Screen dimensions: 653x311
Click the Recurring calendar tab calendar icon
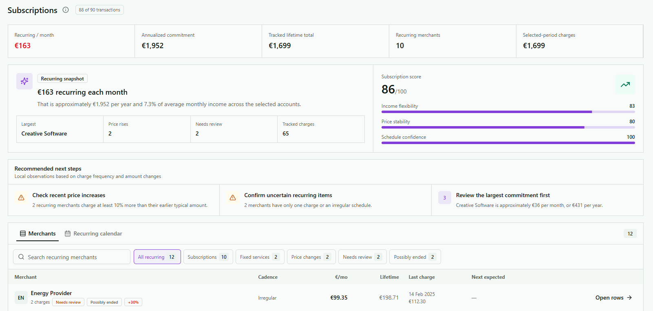68,233
